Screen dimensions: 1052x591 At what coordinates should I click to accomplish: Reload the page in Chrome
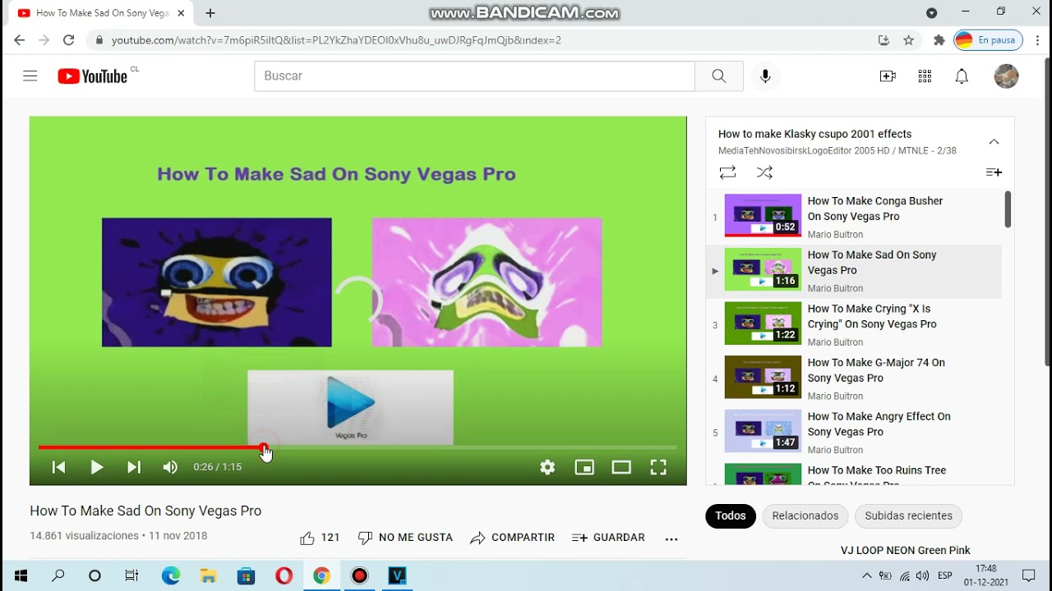click(x=69, y=40)
